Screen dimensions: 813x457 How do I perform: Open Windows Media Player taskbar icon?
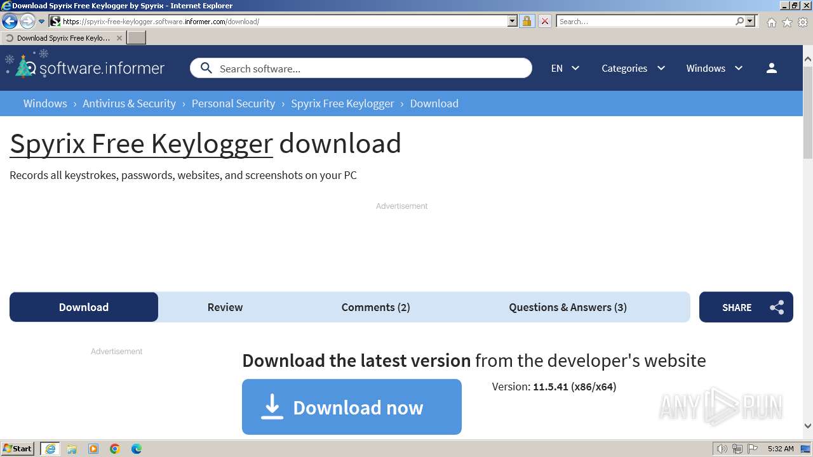click(93, 449)
